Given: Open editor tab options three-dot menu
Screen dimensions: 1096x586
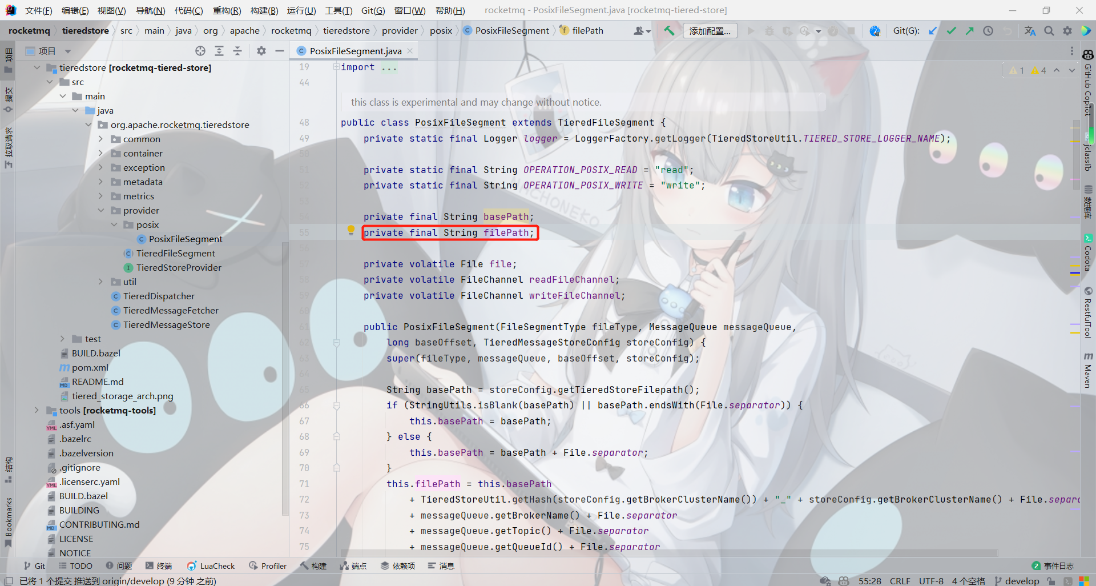Looking at the screenshot, I should (x=1071, y=51).
